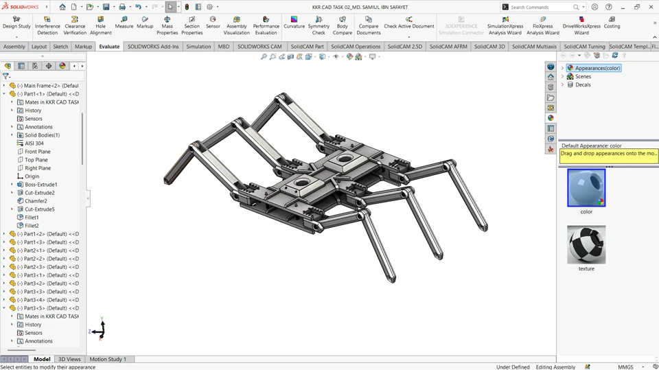
Task: Click the Edit Appearance icon in the view toolbar
Action: (349, 56)
